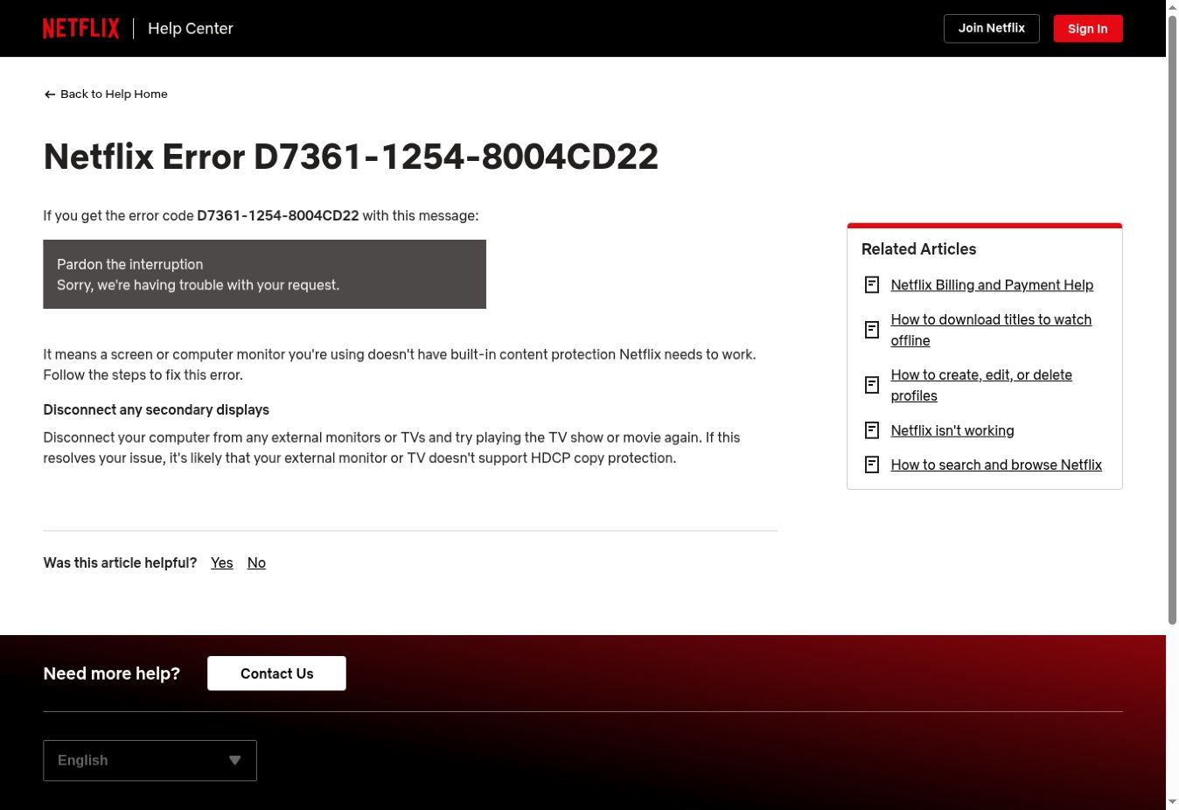This screenshot has width=1179, height=810.
Task: Open Netflix Billing and Payment Help article
Action: tap(992, 285)
